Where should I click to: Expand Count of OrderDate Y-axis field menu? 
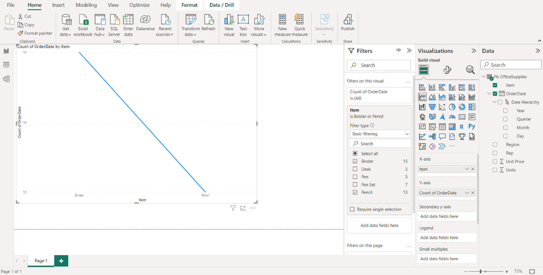[x=467, y=193]
